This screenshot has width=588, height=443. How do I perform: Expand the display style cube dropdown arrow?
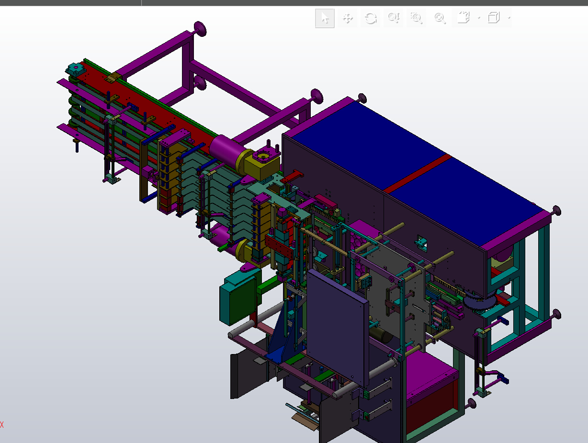point(509,19)
